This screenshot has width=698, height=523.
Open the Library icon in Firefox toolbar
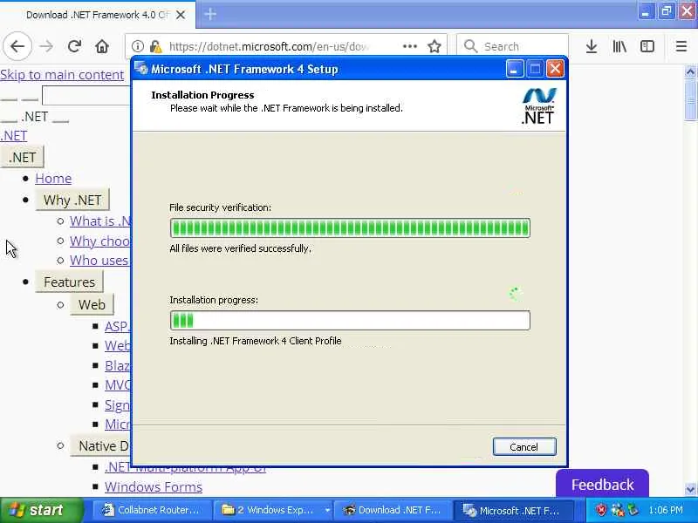(x=619, y=46)
